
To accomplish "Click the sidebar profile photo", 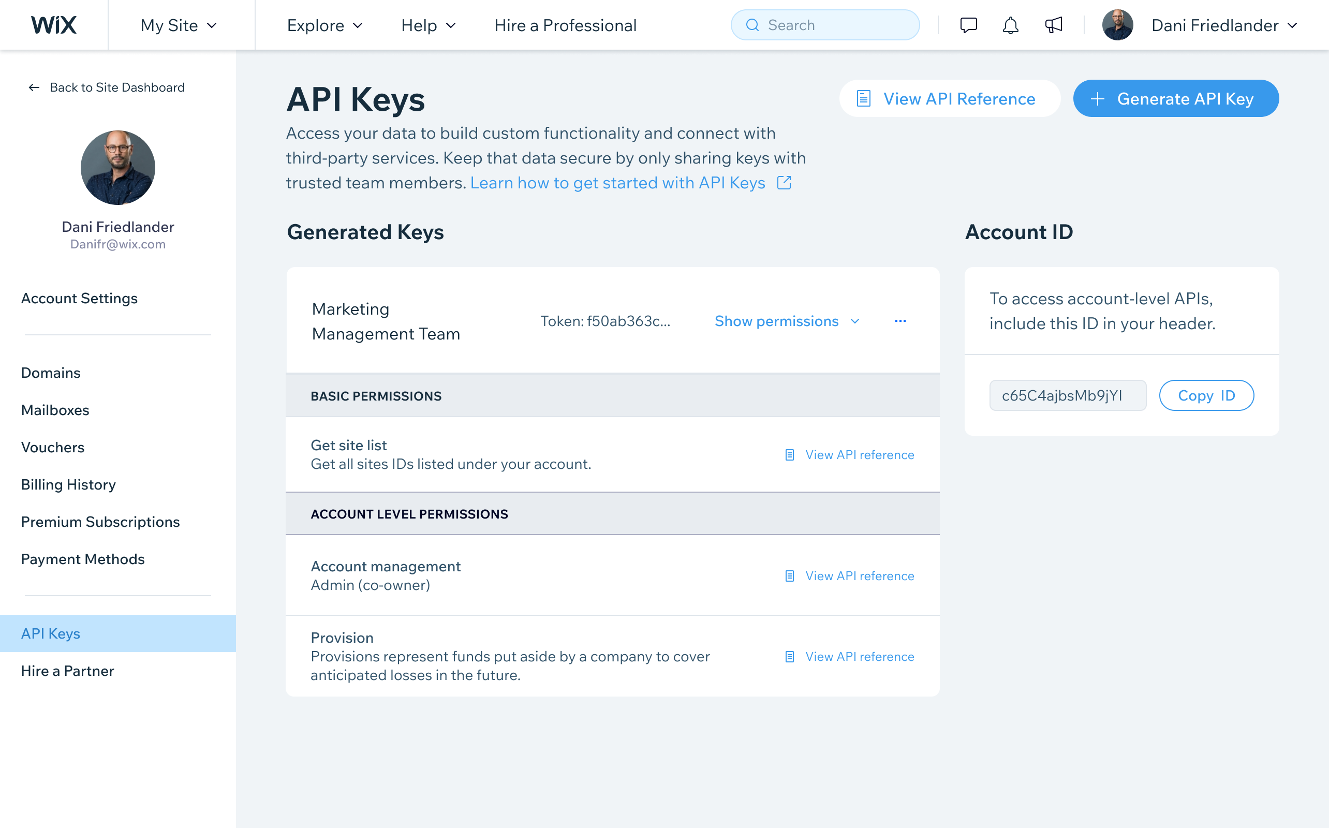I will 117,168.
